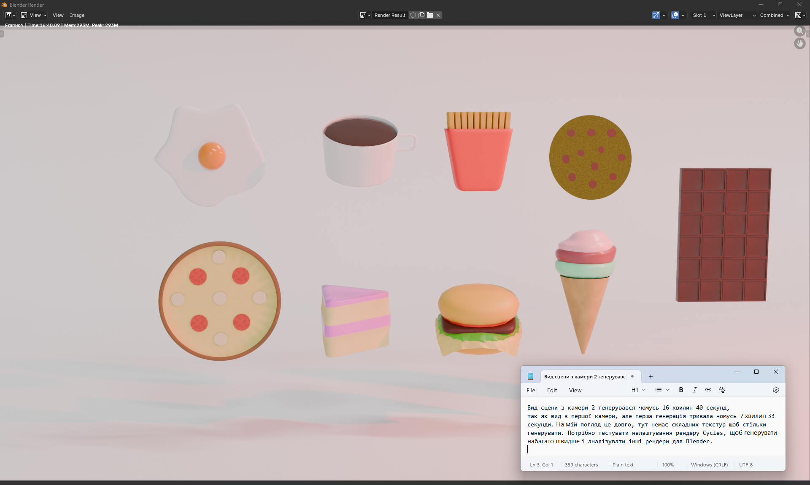Screen dimensions: 810x485
Task: Open Notepad settings gear
Action: 775,390
